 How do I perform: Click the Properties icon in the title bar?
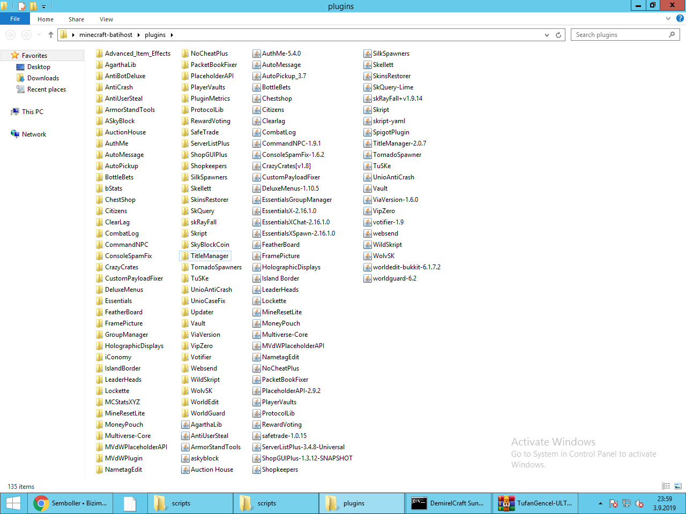(22, 6)
